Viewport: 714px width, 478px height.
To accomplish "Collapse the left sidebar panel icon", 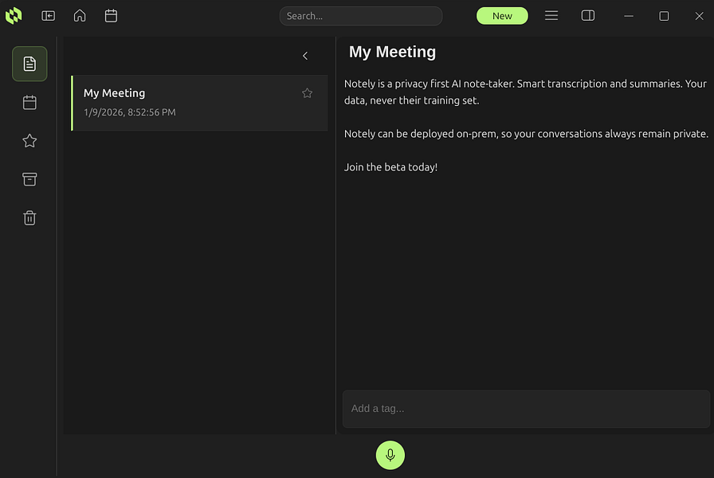I will (49, 16).
